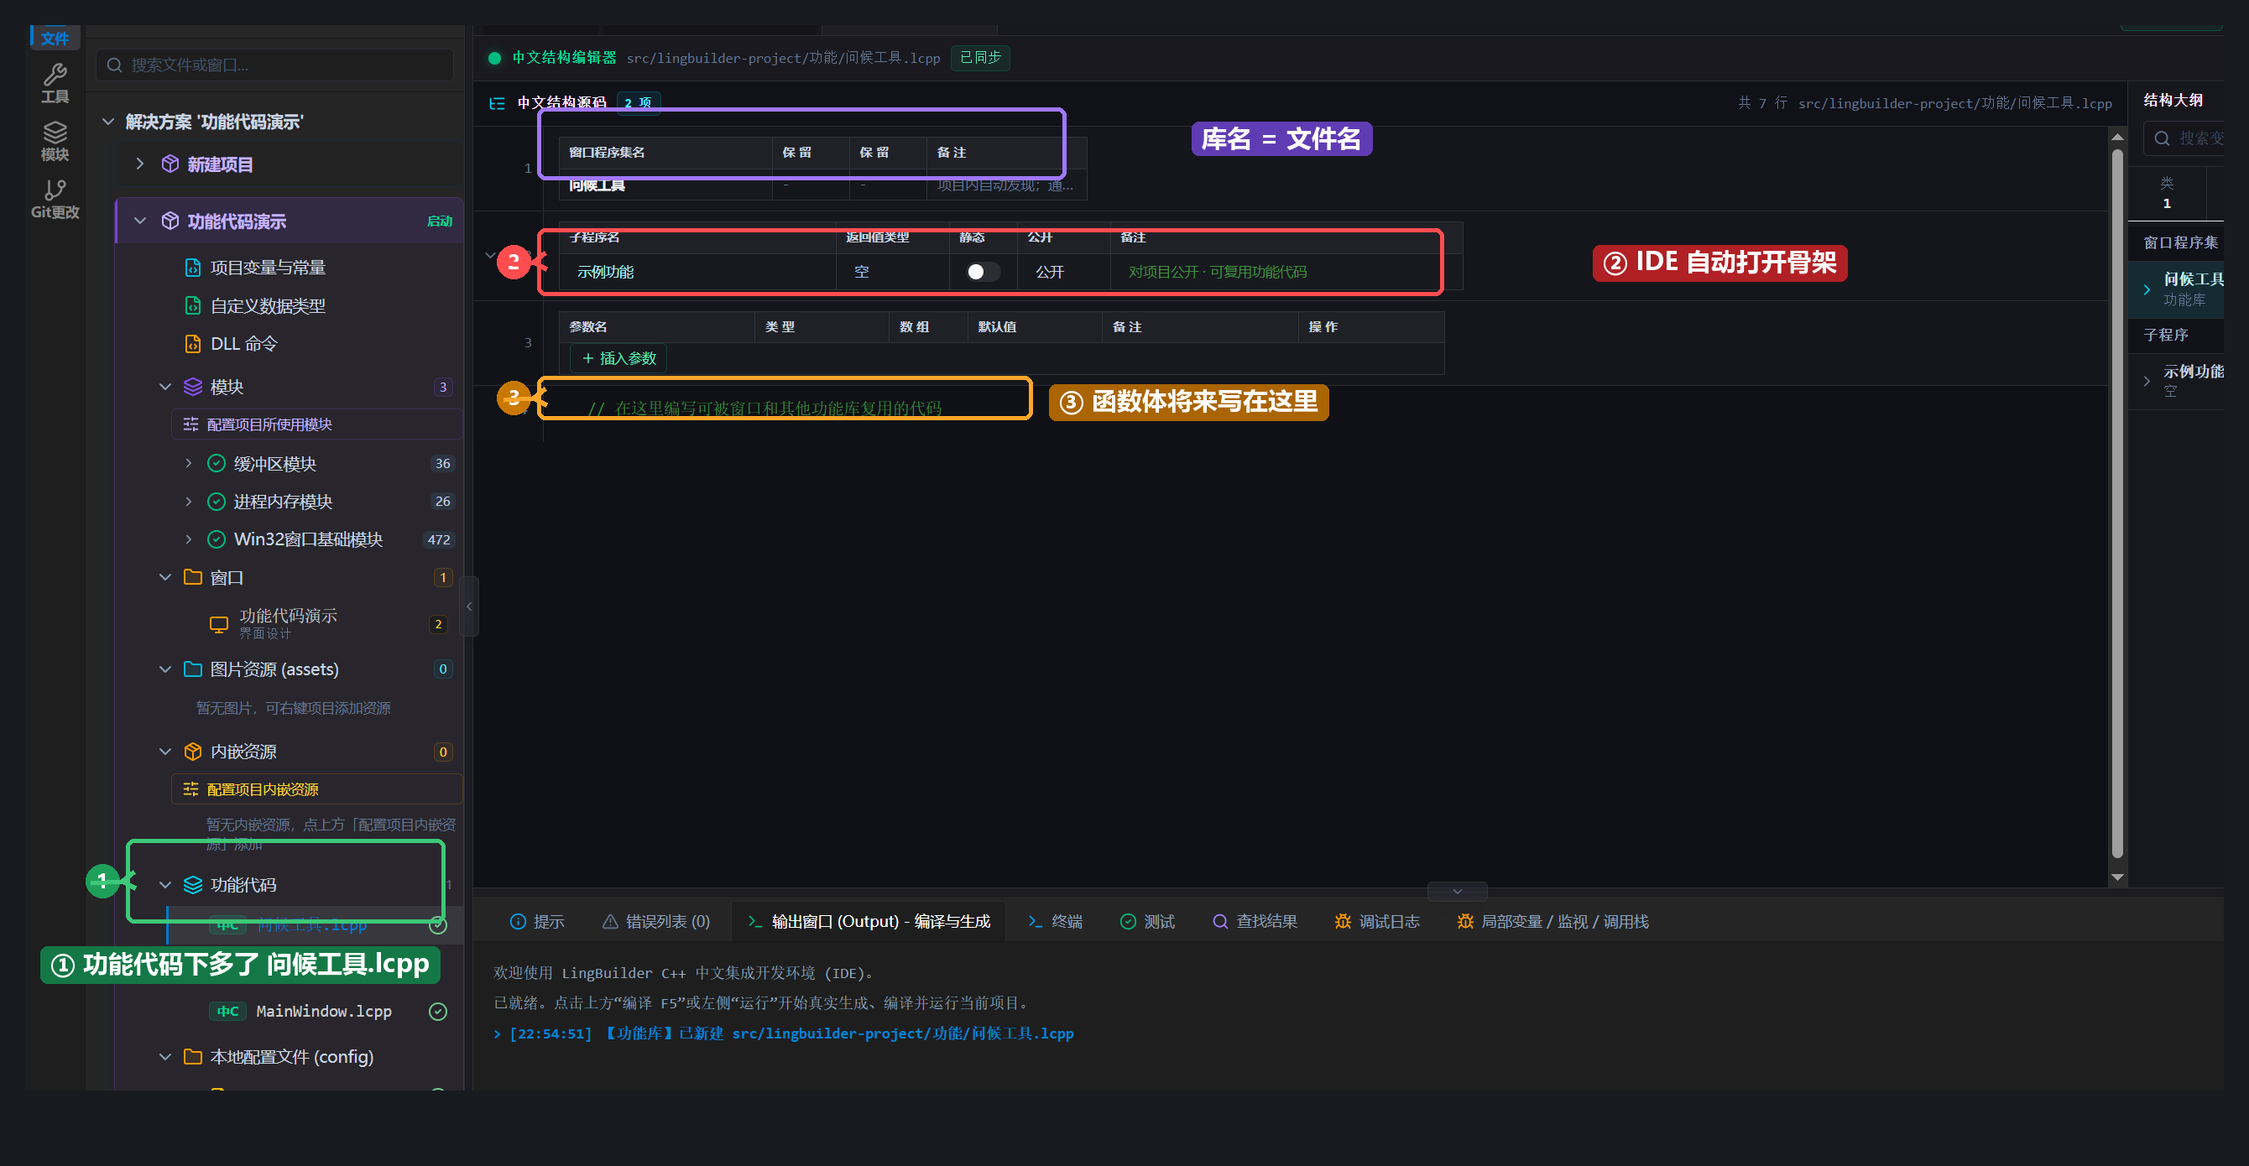Open the Git更改 sidebar icon
The width and height of the screenshot is (2249, 1166).
(55, 199)
